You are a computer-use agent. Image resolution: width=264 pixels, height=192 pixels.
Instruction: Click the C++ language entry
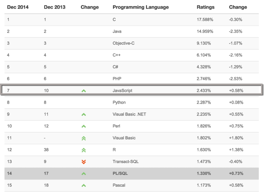117,55
